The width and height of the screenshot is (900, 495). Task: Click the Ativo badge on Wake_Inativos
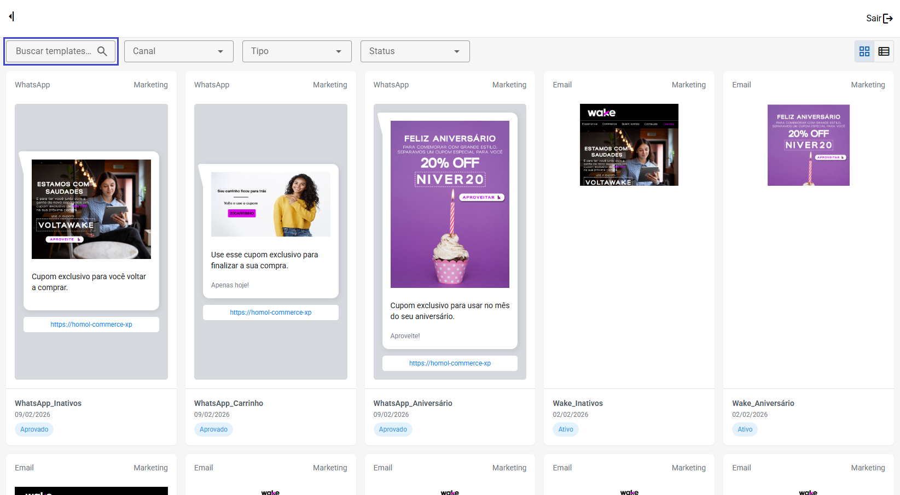(x=565, y=429)
